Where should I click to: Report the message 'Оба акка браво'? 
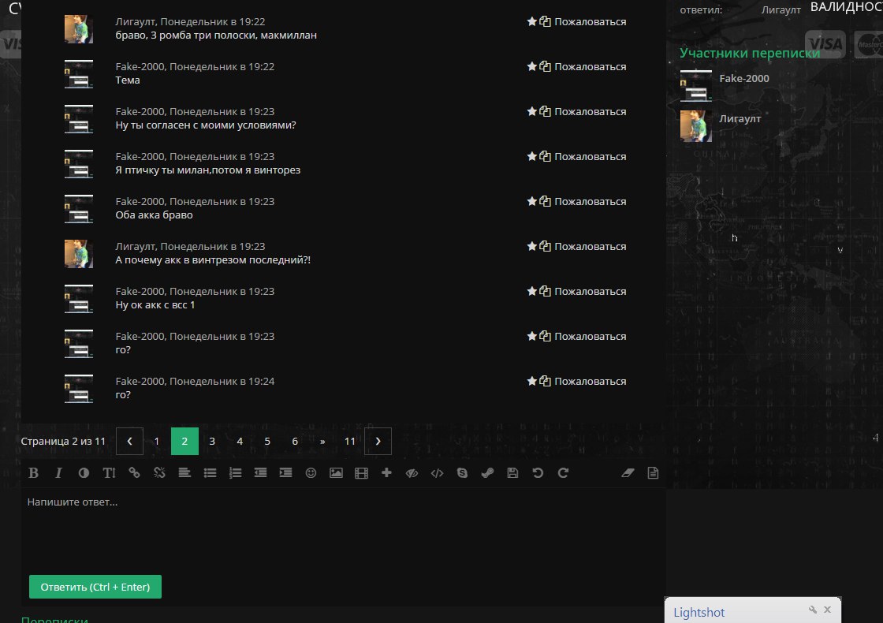591,202
